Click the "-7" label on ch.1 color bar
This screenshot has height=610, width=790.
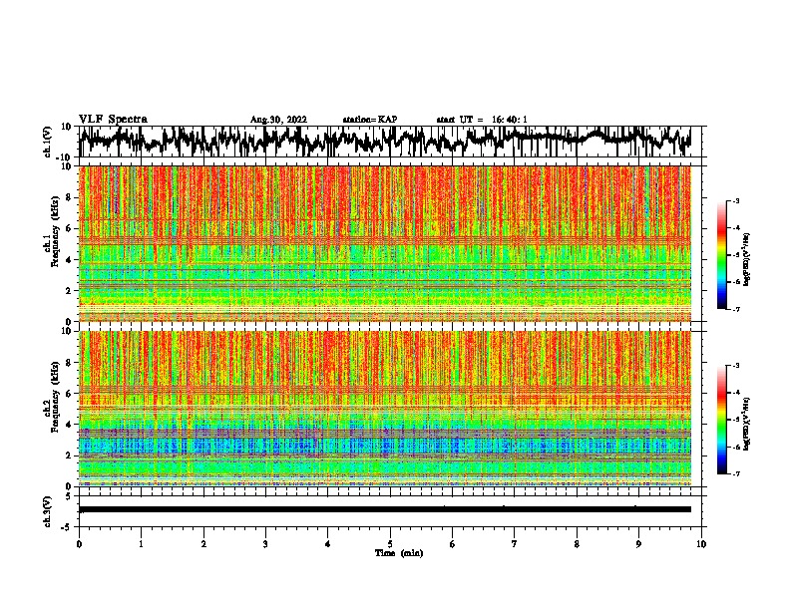(736, 309)
